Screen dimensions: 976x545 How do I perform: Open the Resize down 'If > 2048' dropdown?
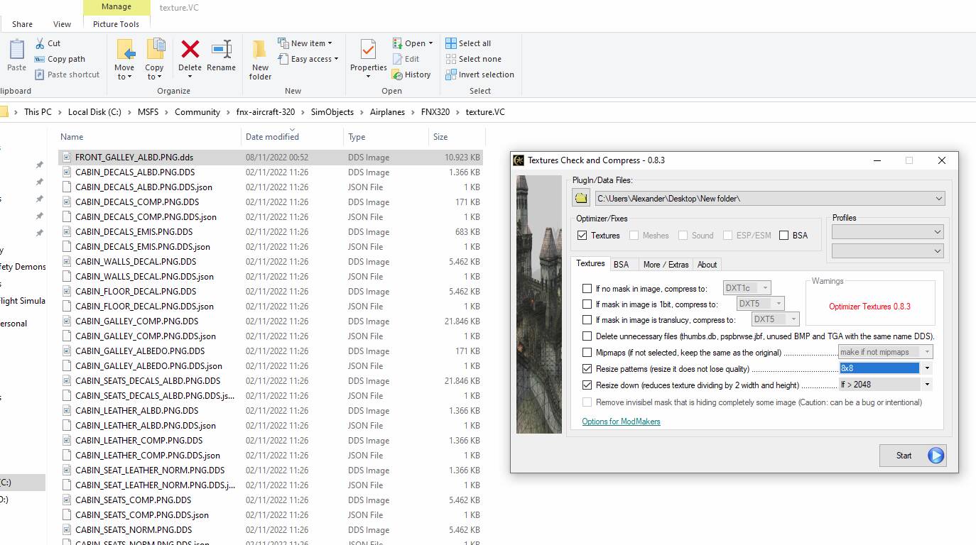(x=927, y=385)
